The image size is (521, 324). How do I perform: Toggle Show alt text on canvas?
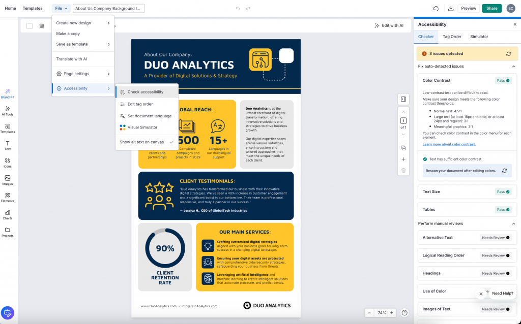point(147,142)
